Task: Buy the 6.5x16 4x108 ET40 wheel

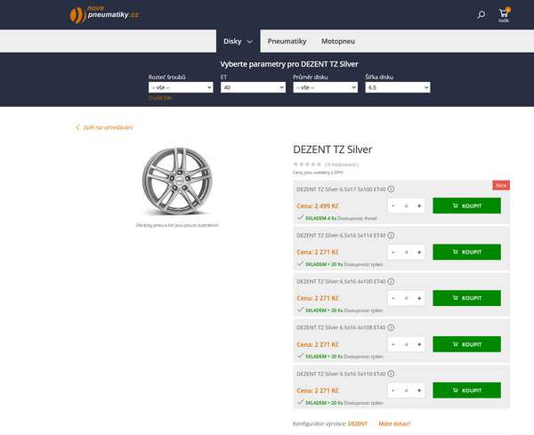Action: coord(466,344)
